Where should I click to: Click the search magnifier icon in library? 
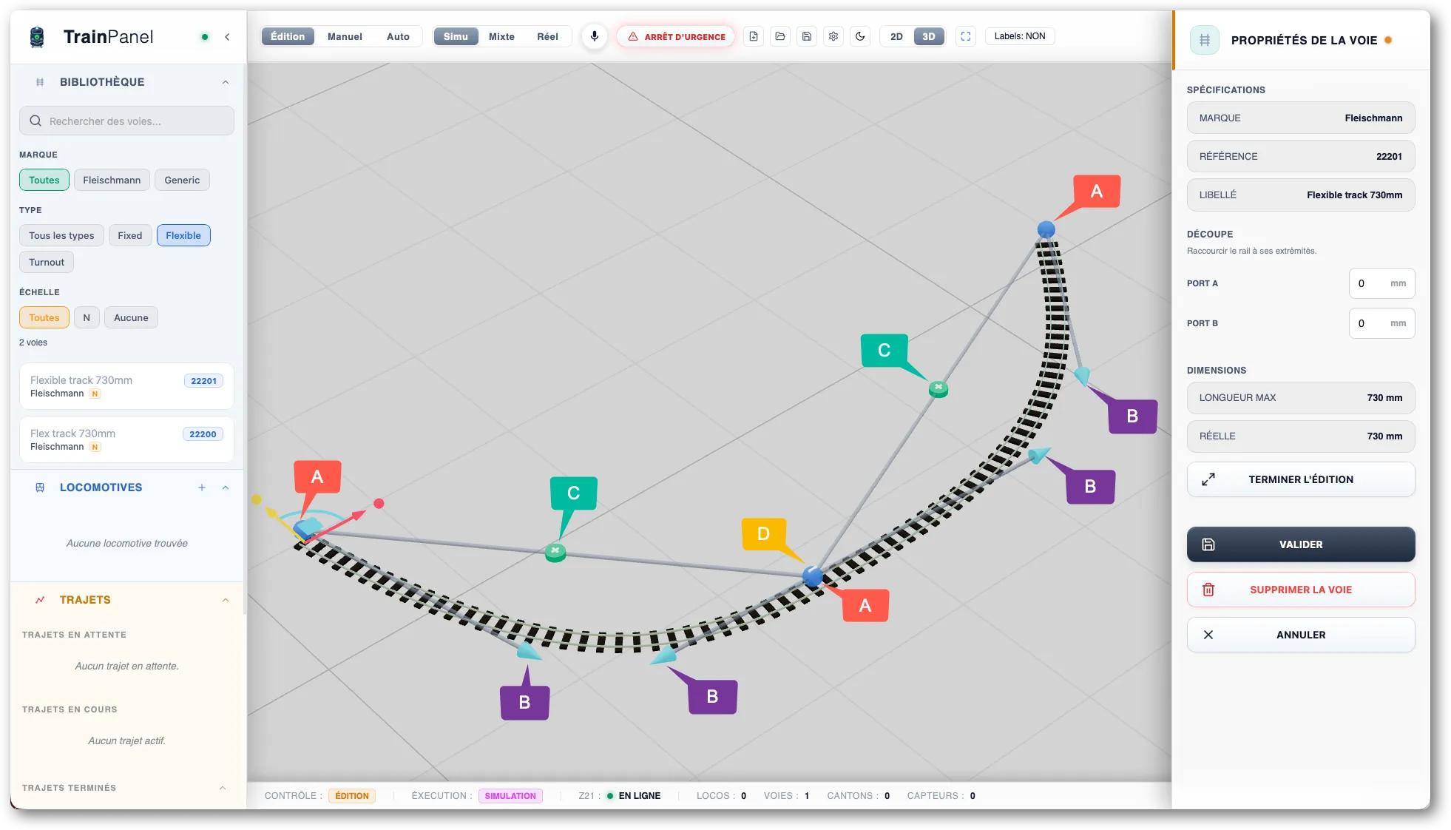[x=35, y=121]
